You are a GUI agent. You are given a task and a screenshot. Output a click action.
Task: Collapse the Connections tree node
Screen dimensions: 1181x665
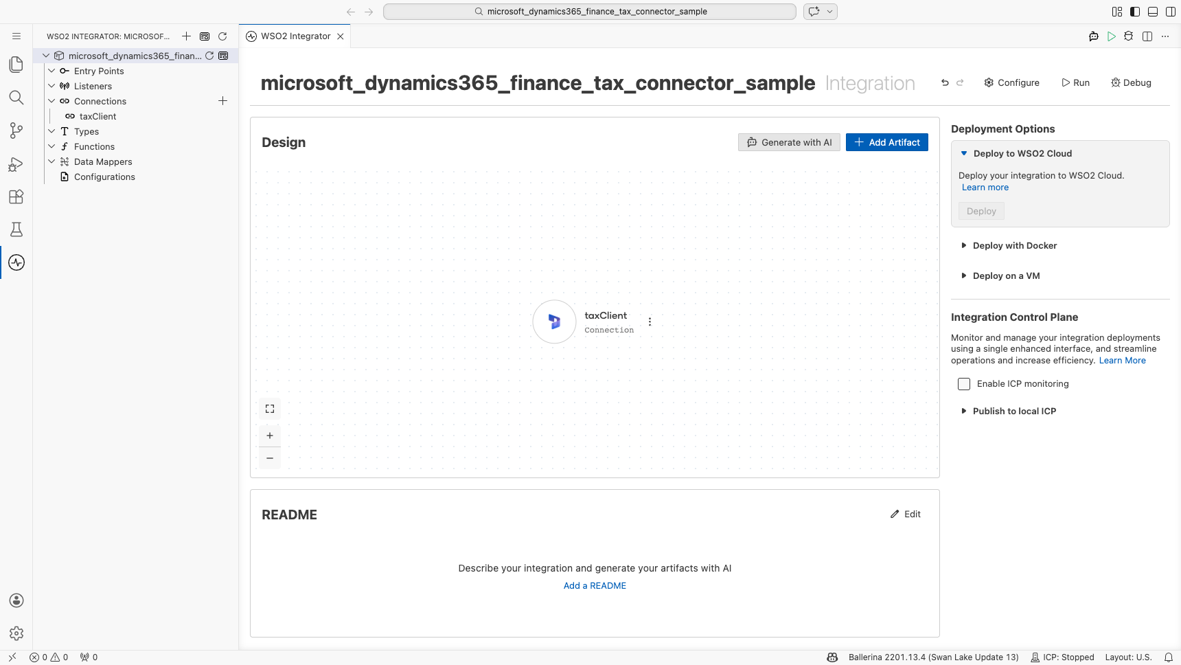[51, 101]
